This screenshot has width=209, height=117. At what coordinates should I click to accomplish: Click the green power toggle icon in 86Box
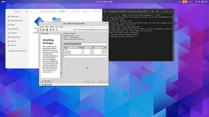(x=43, y=30)
